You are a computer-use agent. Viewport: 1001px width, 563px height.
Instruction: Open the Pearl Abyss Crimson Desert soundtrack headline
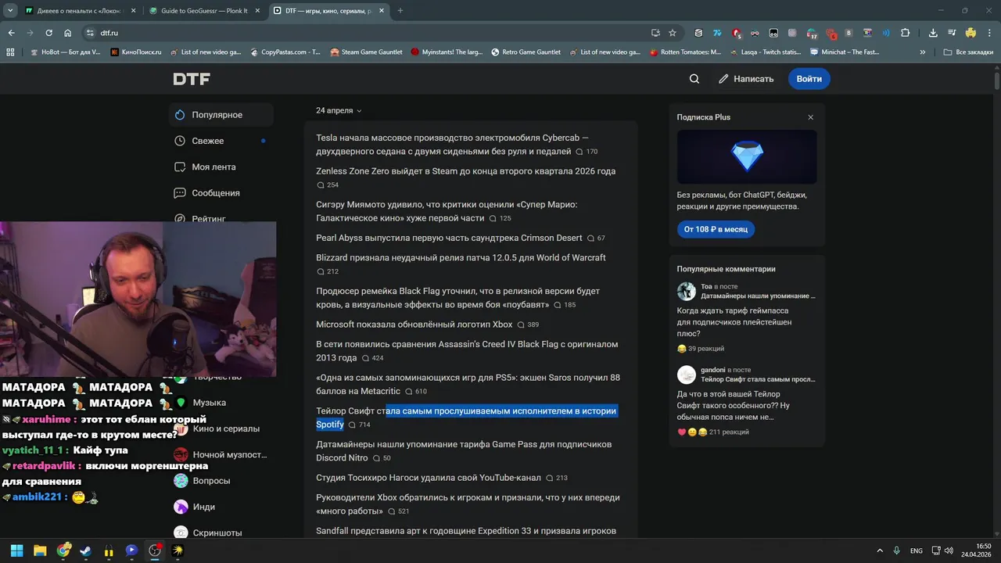pyautogui.click(x=449, y=238)
